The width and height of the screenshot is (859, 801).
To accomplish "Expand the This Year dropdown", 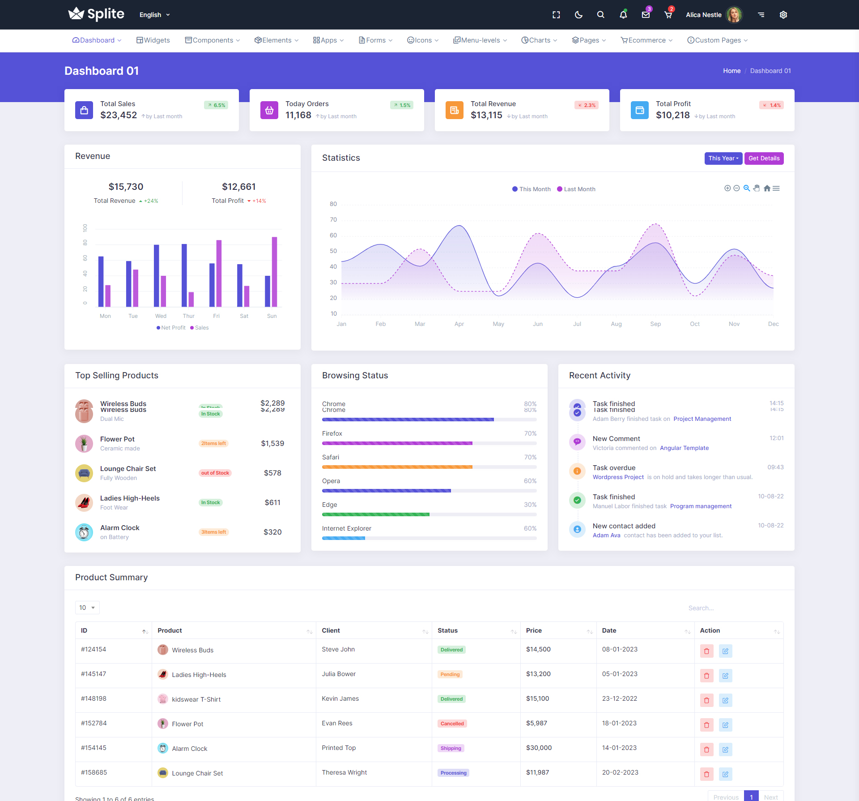I will pos(723,158).
